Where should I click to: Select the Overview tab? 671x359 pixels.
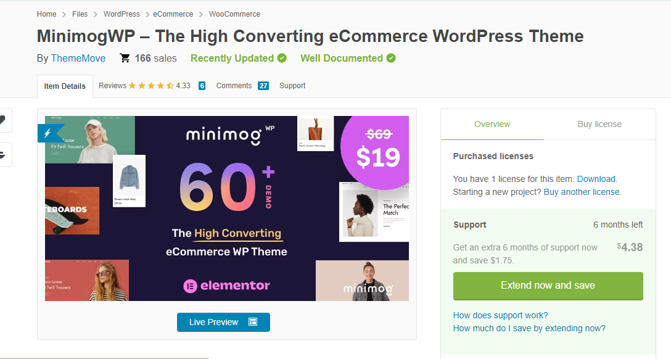pyautogui.click(x=492, y=123)
